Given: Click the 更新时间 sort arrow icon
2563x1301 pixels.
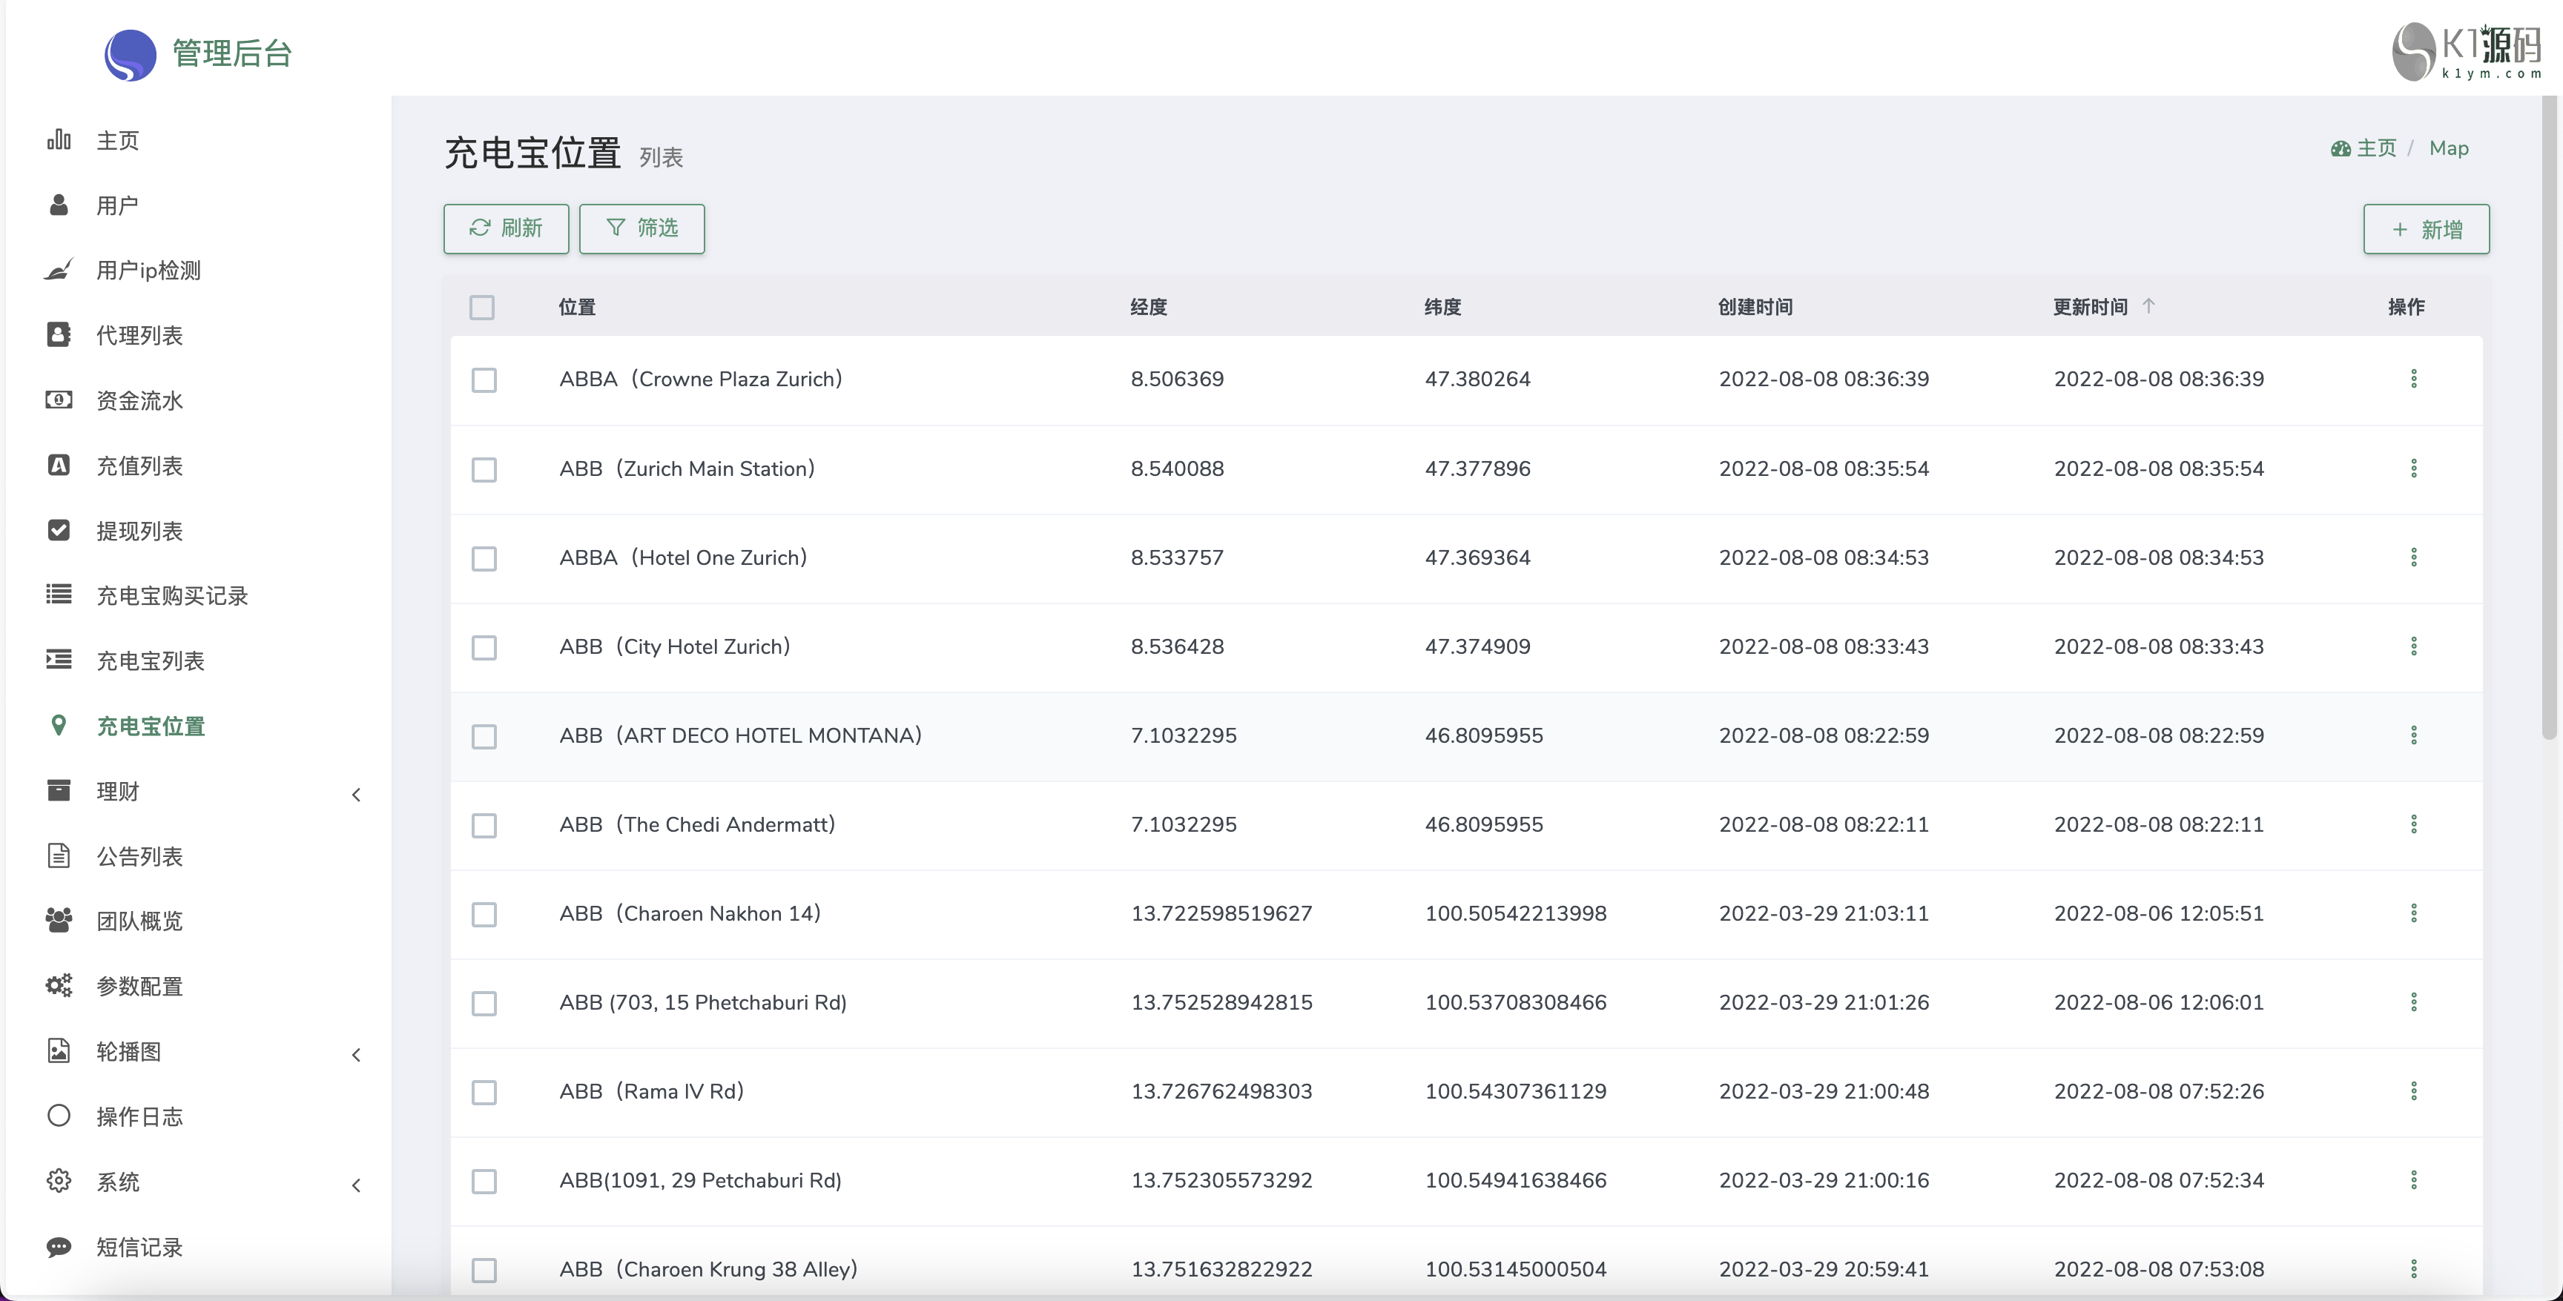Looking at the screenshot, I should 2148,306.
